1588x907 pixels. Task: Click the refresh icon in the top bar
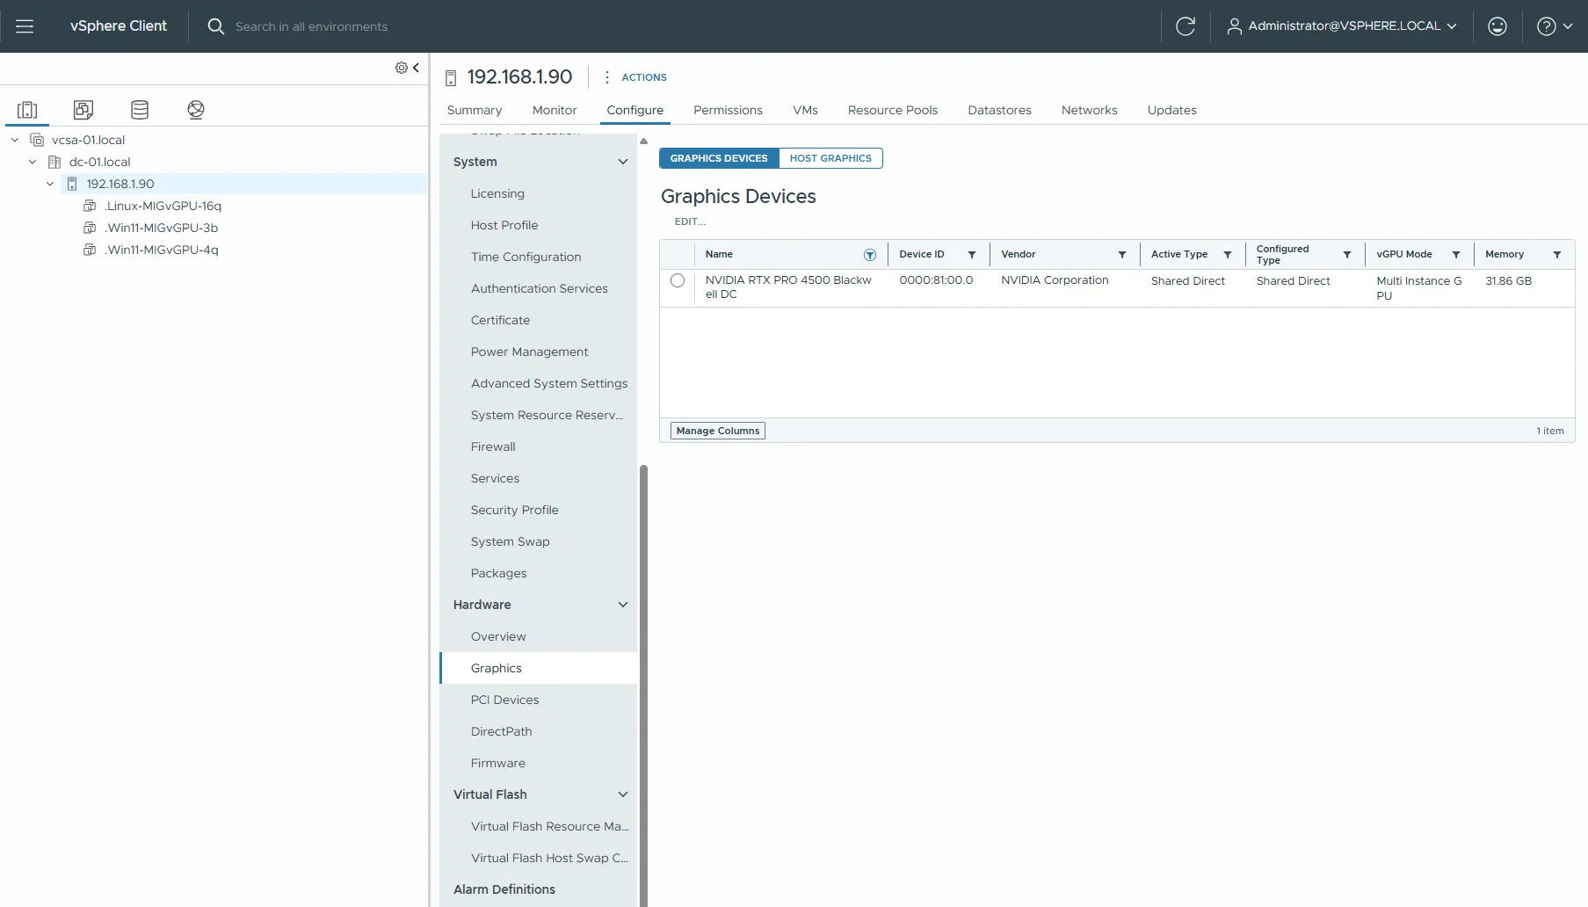coord(1186,25)
